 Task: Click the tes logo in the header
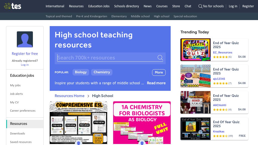click(13, 6)
